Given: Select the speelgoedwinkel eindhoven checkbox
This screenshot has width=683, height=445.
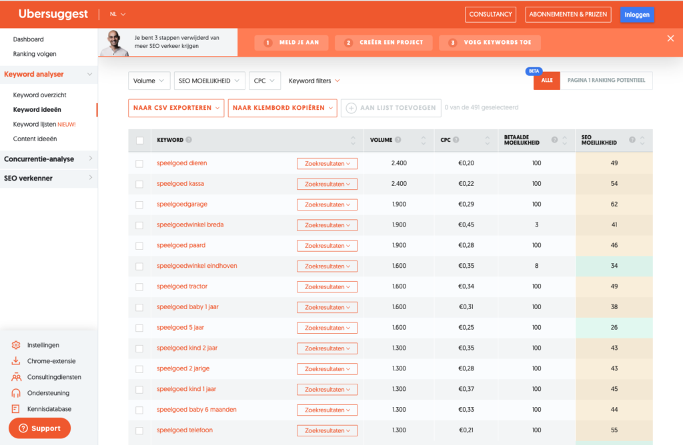Looking at the screenshot, I should (139, 266).
